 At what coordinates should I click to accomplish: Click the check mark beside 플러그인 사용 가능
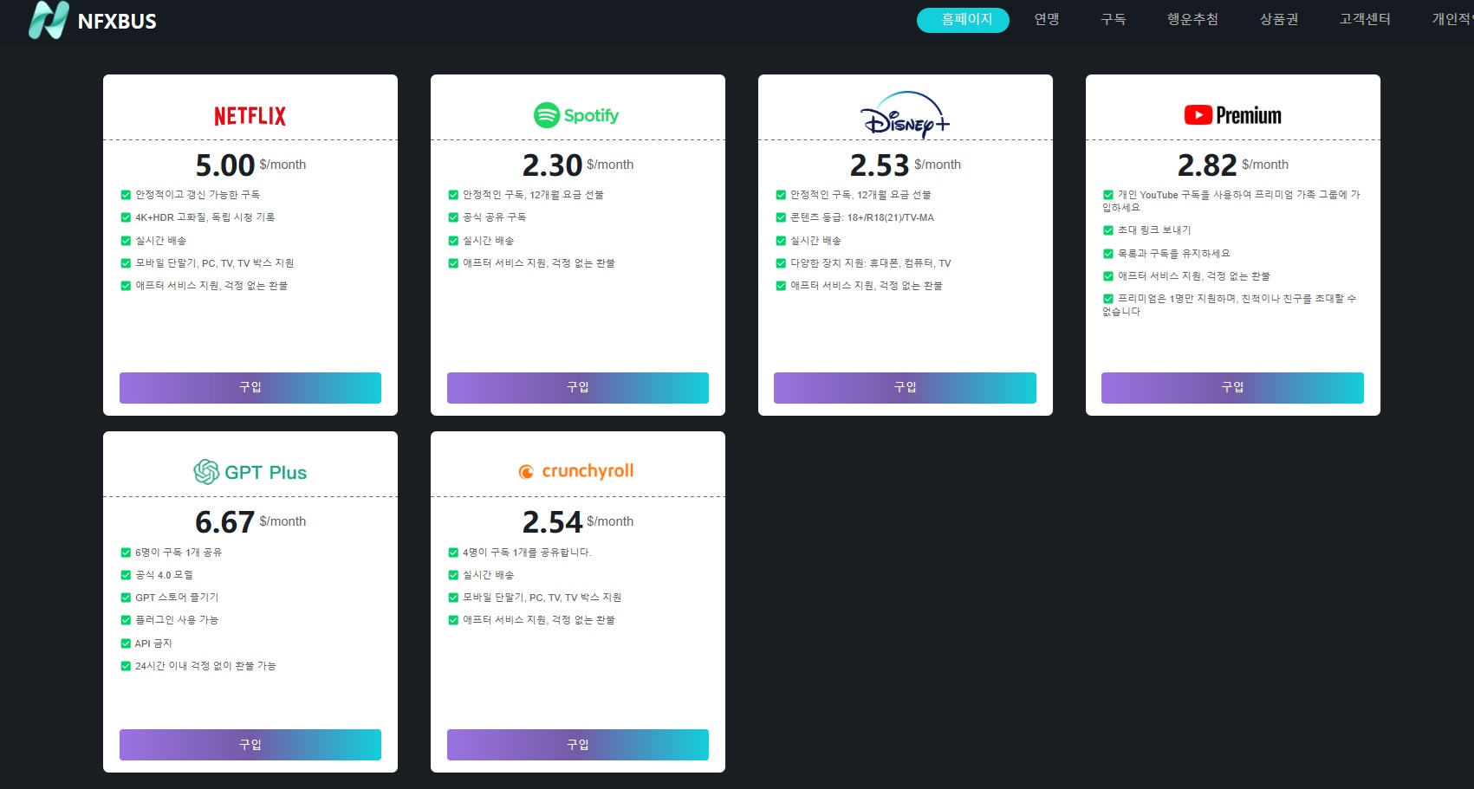[126, 620]
